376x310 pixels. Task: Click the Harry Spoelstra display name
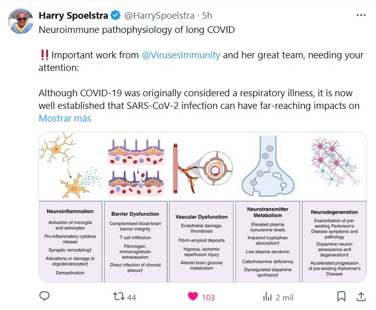pos(74,16)
